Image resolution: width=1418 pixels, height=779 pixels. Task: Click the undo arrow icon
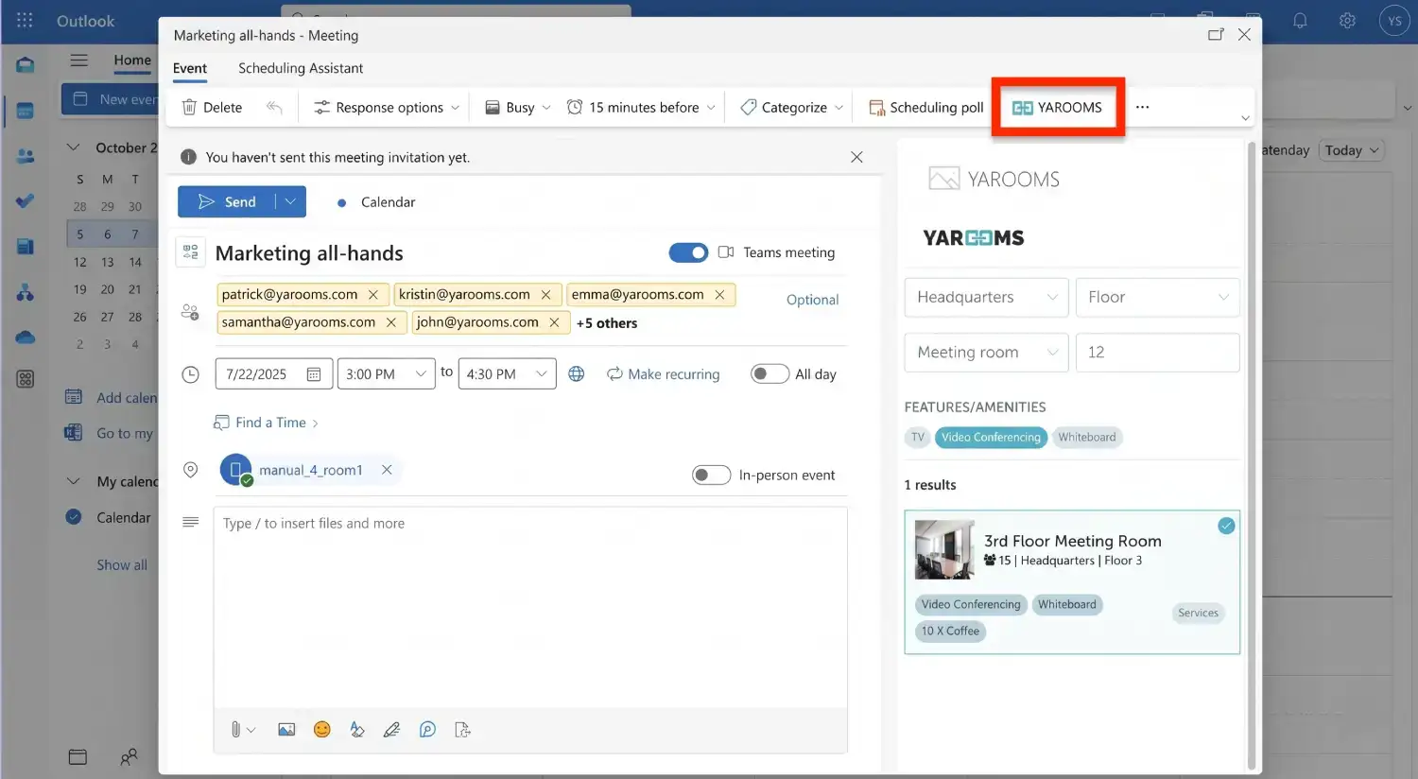(274, 107)
